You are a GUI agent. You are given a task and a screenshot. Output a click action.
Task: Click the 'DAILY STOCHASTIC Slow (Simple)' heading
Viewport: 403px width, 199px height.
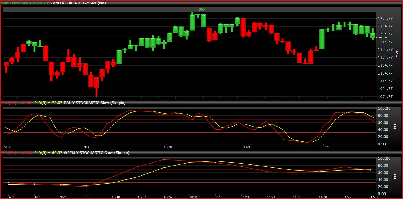[x=95, y=103]
